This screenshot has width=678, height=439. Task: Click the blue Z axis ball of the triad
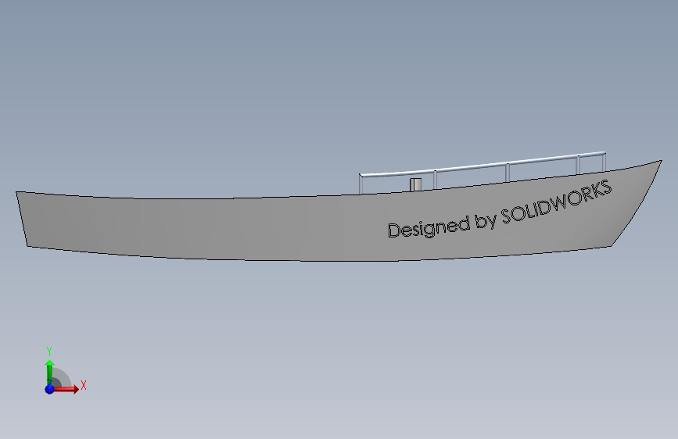coord(50,389)
